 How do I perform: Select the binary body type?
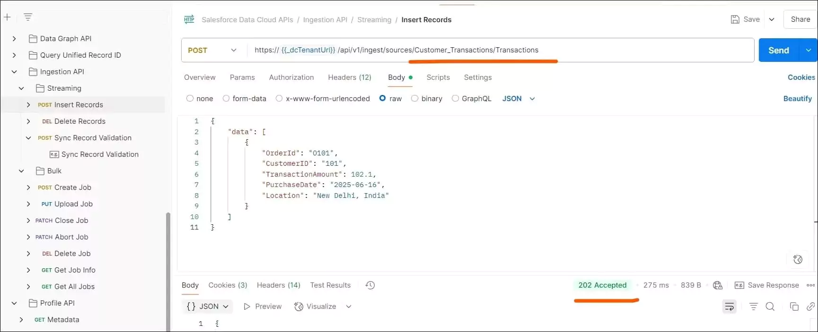click(414, 98)
